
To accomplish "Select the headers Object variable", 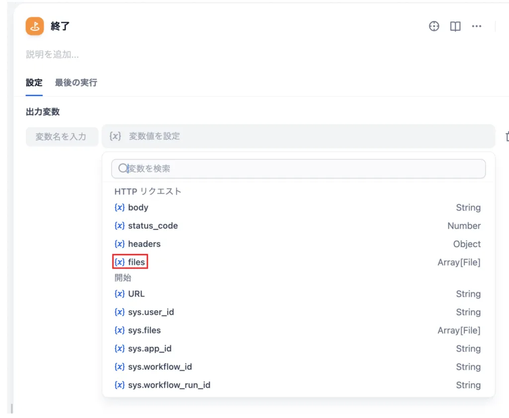I will click(144, 244).
